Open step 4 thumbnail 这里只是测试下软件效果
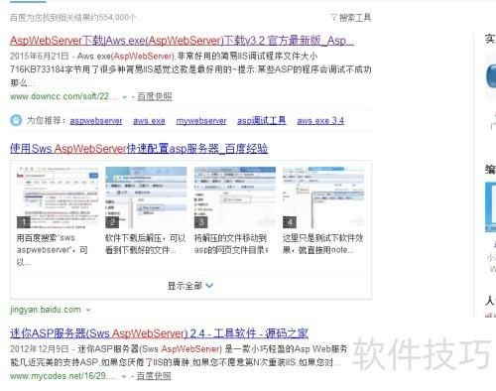The height and width of the screenshot is (391, 496). pos(323,197)
